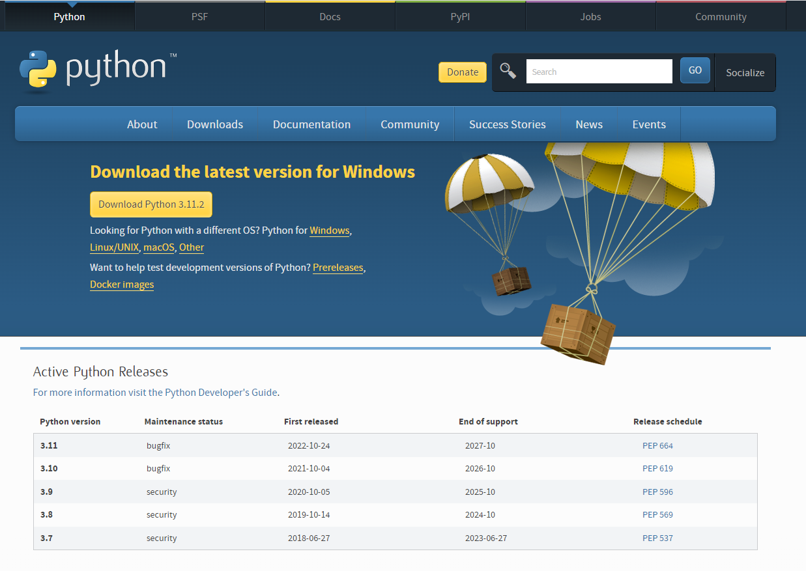Open the News navigation menu
Image resolution: width=806 pixels, height=571 pixels.
coord(589,124)
